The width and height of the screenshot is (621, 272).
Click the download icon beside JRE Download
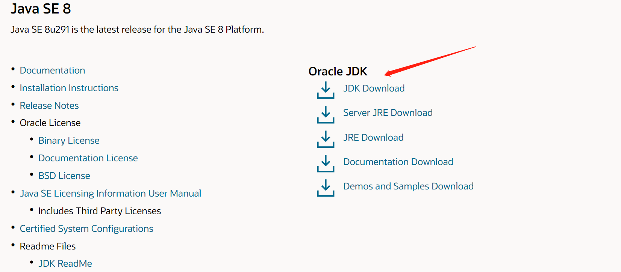point(326,139)
